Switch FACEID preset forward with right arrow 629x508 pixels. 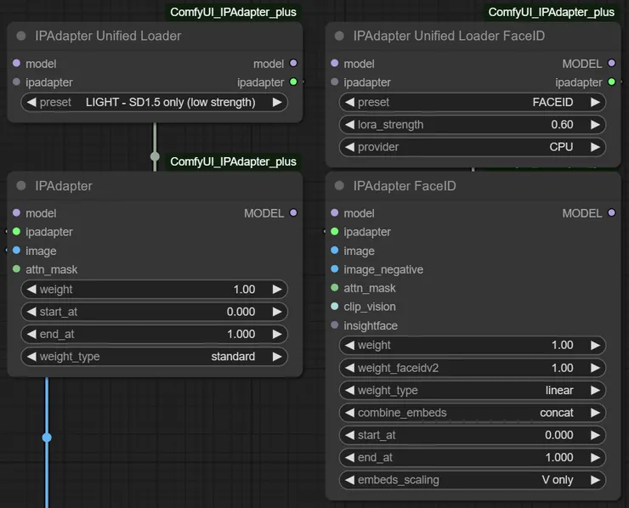click(x=595, y=102)
